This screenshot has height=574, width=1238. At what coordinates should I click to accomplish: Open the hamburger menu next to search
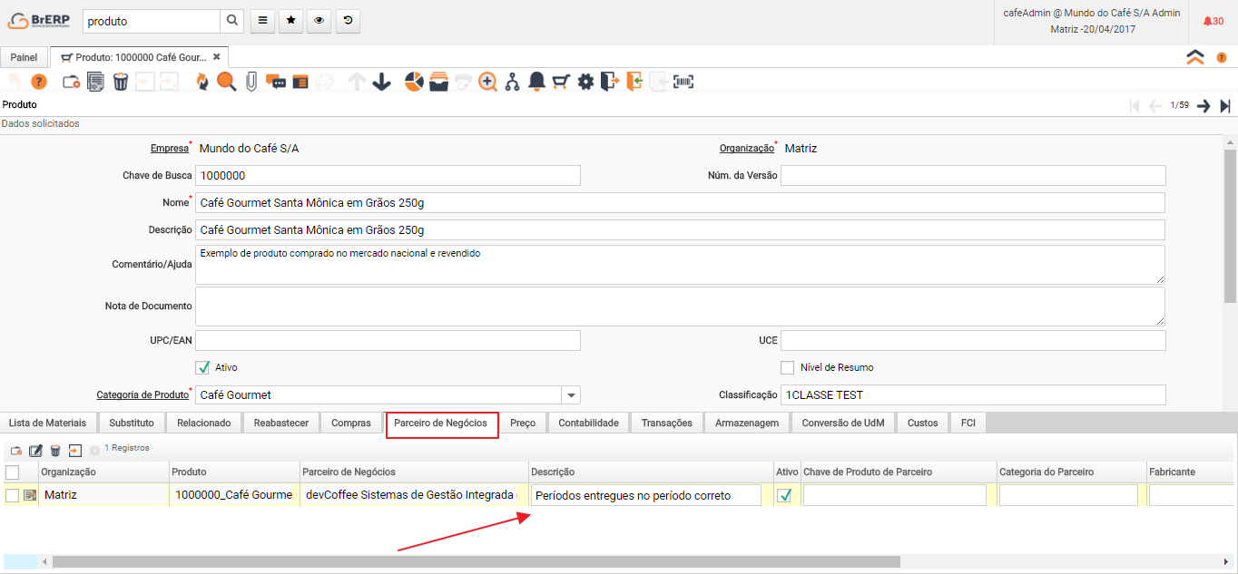pyautogui.click(x=262, y=21)
